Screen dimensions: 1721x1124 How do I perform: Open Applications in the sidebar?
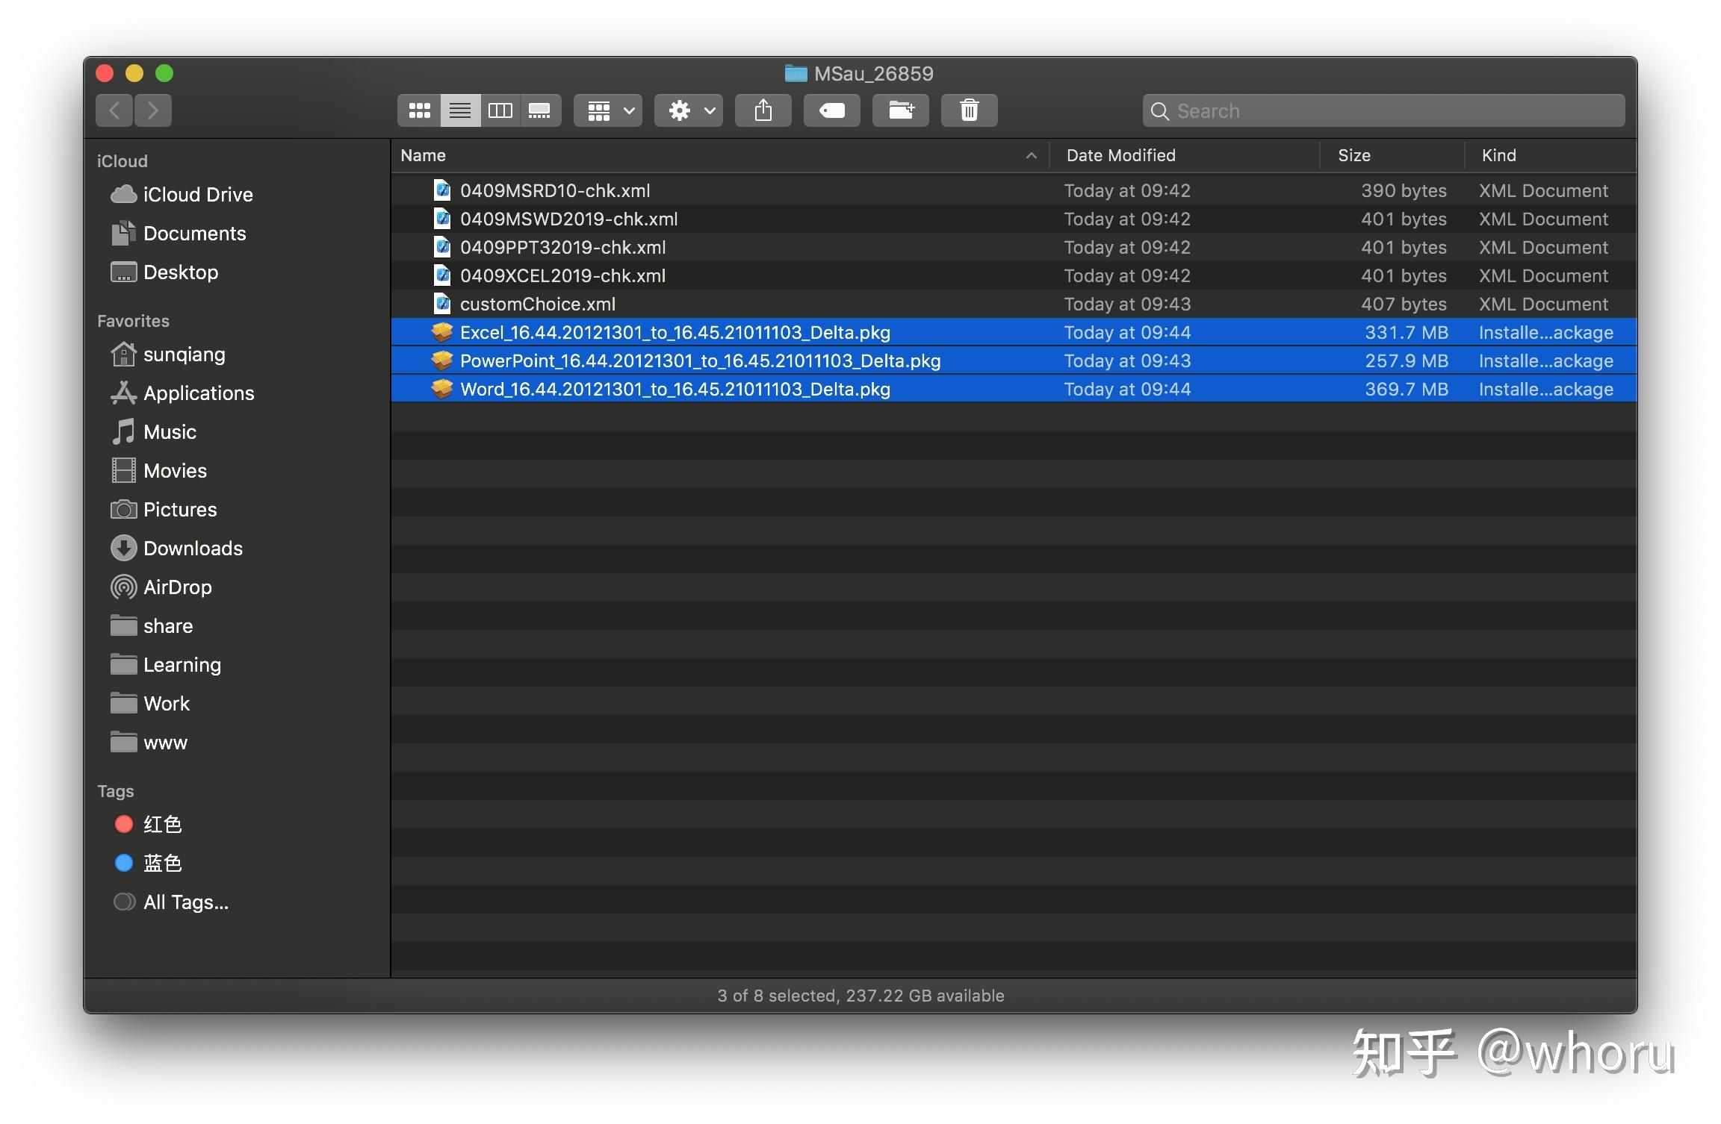(x=182, y=393)
